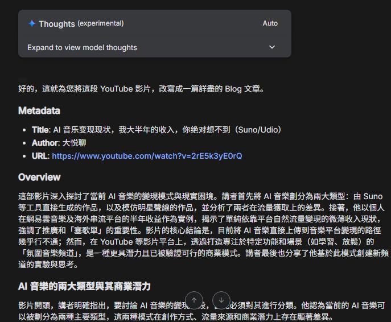The height and width of the screenshot is (322, 391).
Task: Click "Expand to view model thoughts" text
Action: [x=82, y=47]
